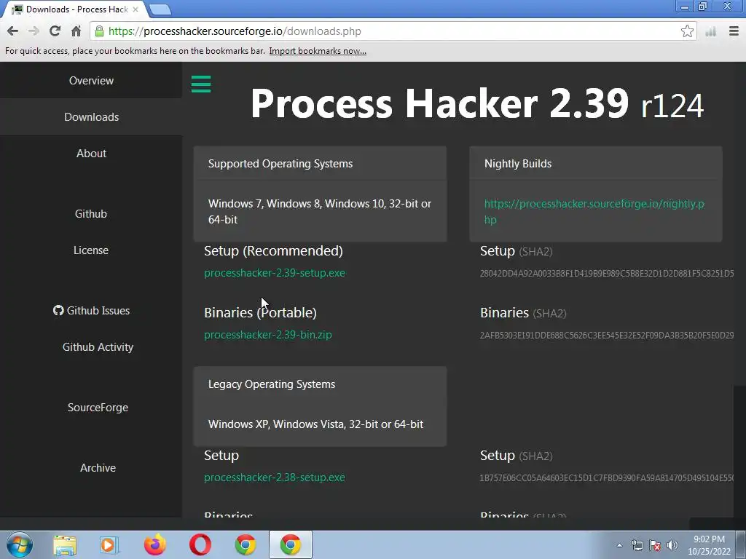Open the Github sidebar item
This screenshot has width=746, height=559.
(91, 213)
